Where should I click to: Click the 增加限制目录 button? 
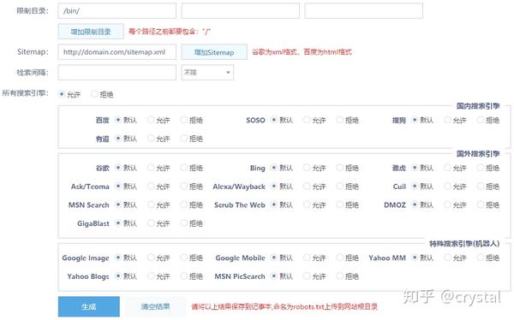coord(91,32)
